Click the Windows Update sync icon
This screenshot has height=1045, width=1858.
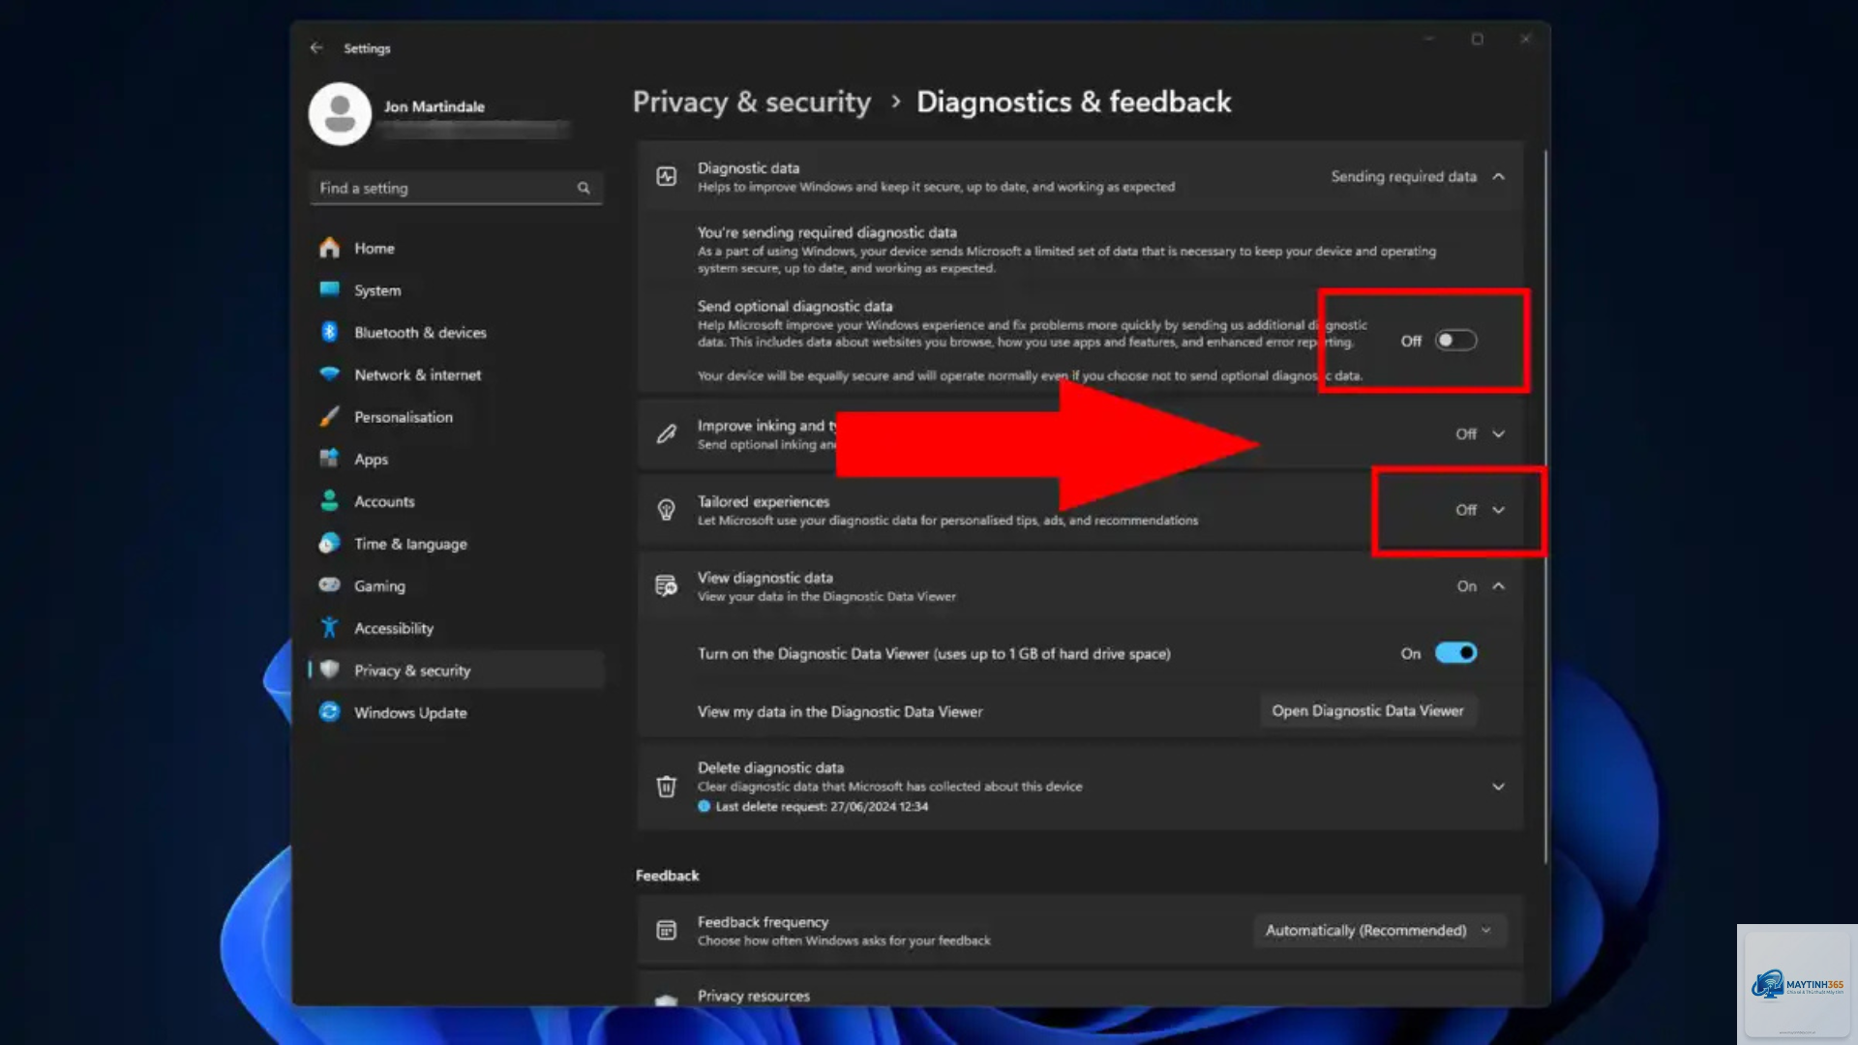coord(330,712)
